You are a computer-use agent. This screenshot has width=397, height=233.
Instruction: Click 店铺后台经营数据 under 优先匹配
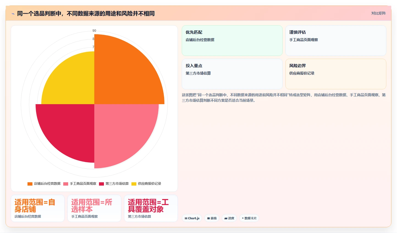pos(200,40)
